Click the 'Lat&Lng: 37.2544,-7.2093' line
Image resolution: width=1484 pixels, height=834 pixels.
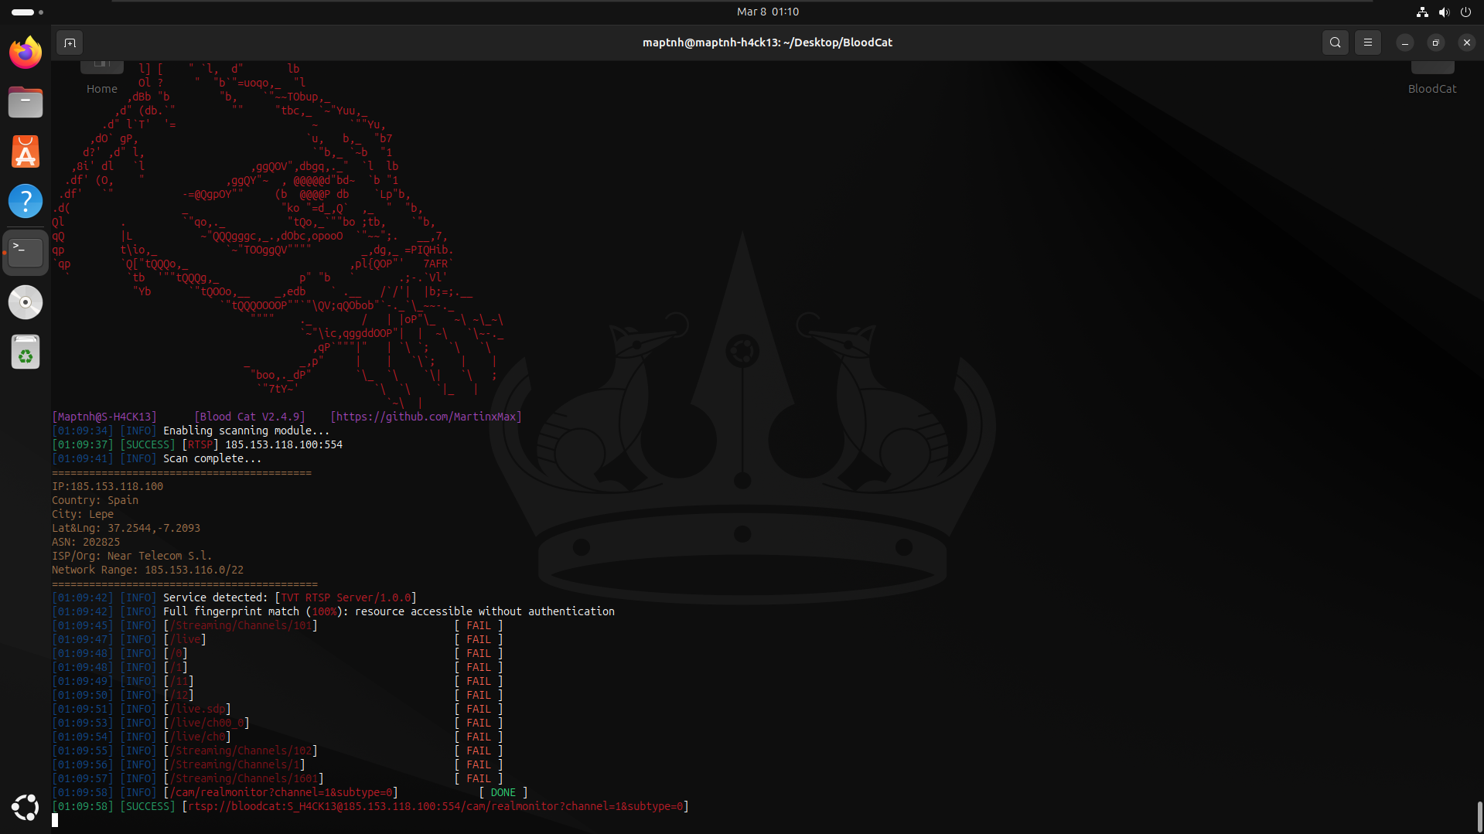tap(126, 528)
